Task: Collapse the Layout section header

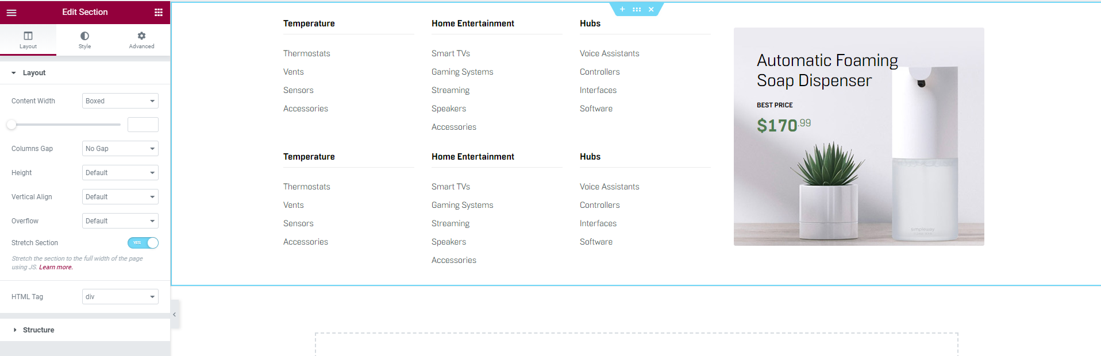Action: point(34,73)
